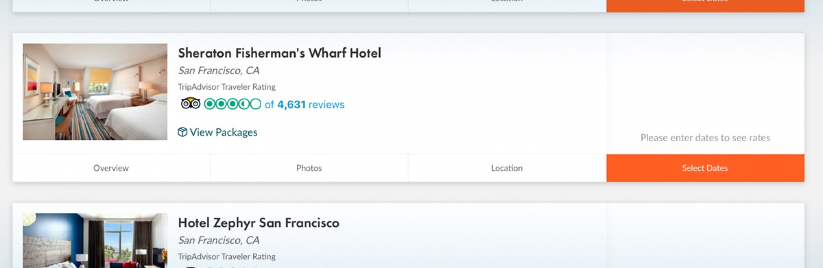Viewport: 823px width, 268px height.
Task: Switch to the Sheraton Location tab
Action: pos(507,168)
